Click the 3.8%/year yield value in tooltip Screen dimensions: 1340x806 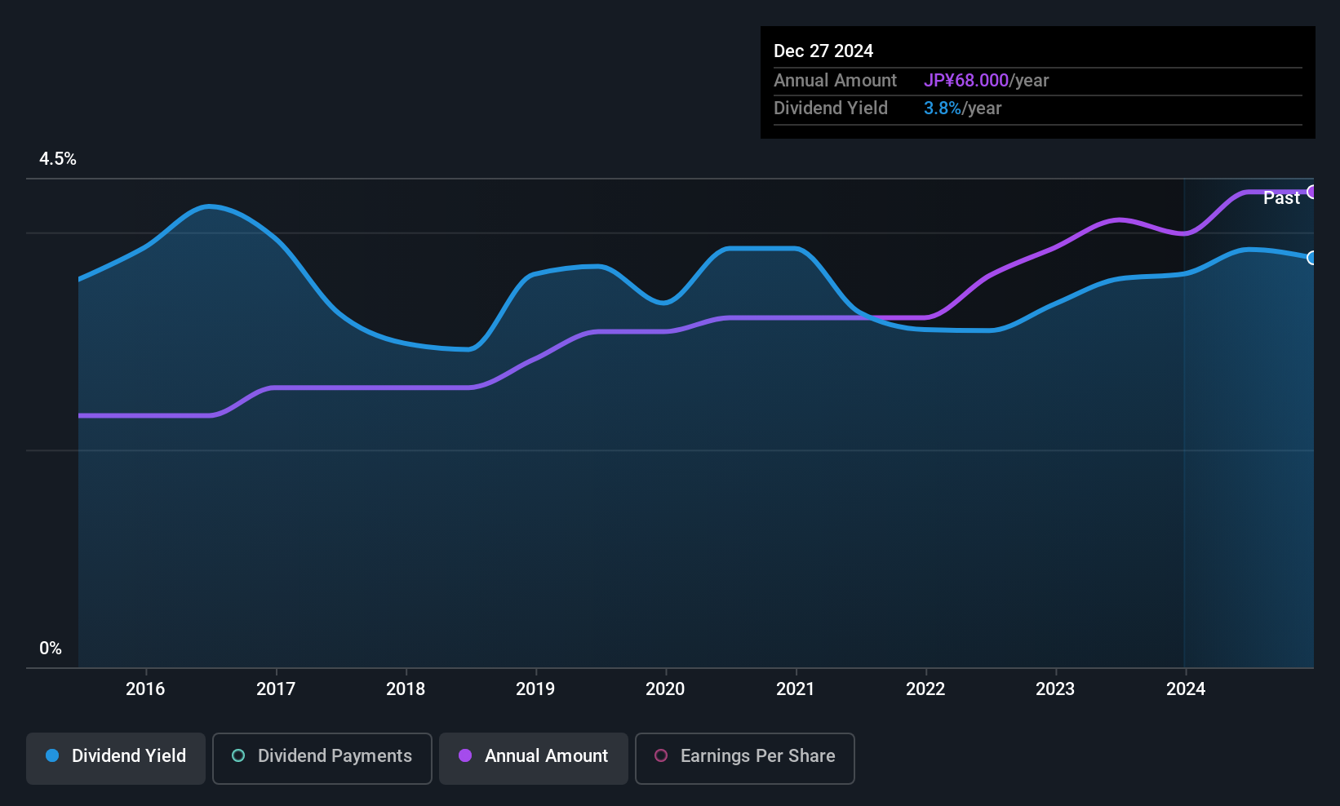click(962, 108)
